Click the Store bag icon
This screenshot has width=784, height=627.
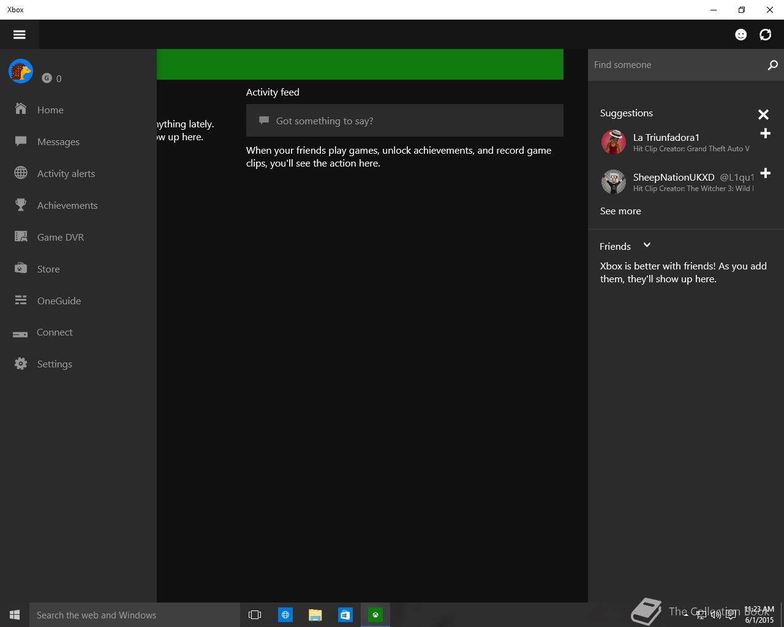pyautogui.click(x=21, y=268)
